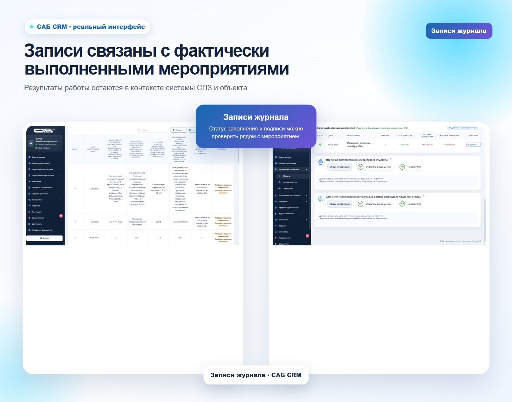Open 'Объекты' submenu item in right screenshot

[293, 176]
